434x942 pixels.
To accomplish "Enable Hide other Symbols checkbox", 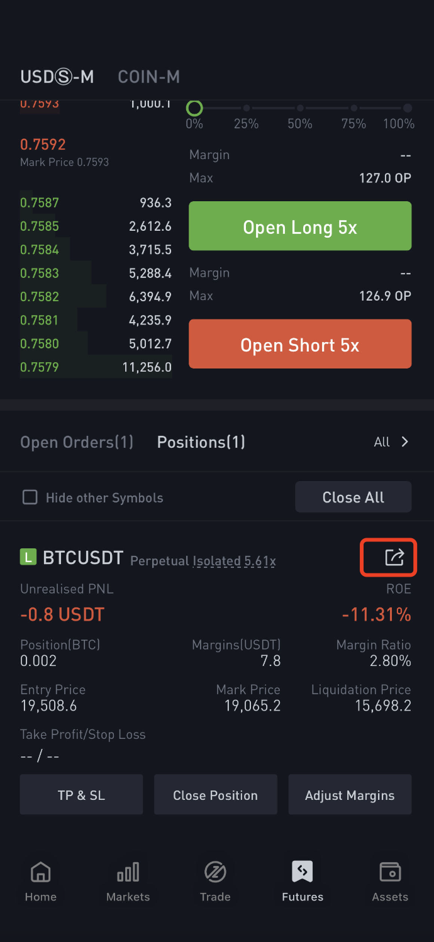I will [30, 497].
